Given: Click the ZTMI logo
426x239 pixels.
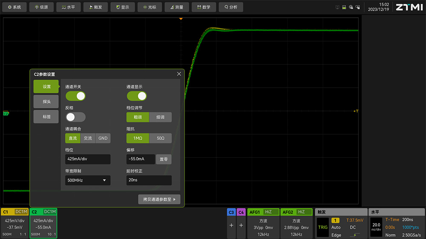Looking at the screenshot, I should [x=409, y=7].
